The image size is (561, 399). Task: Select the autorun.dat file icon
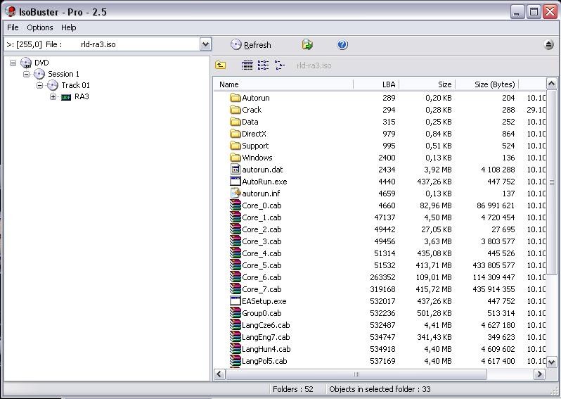tap(235, 170)
